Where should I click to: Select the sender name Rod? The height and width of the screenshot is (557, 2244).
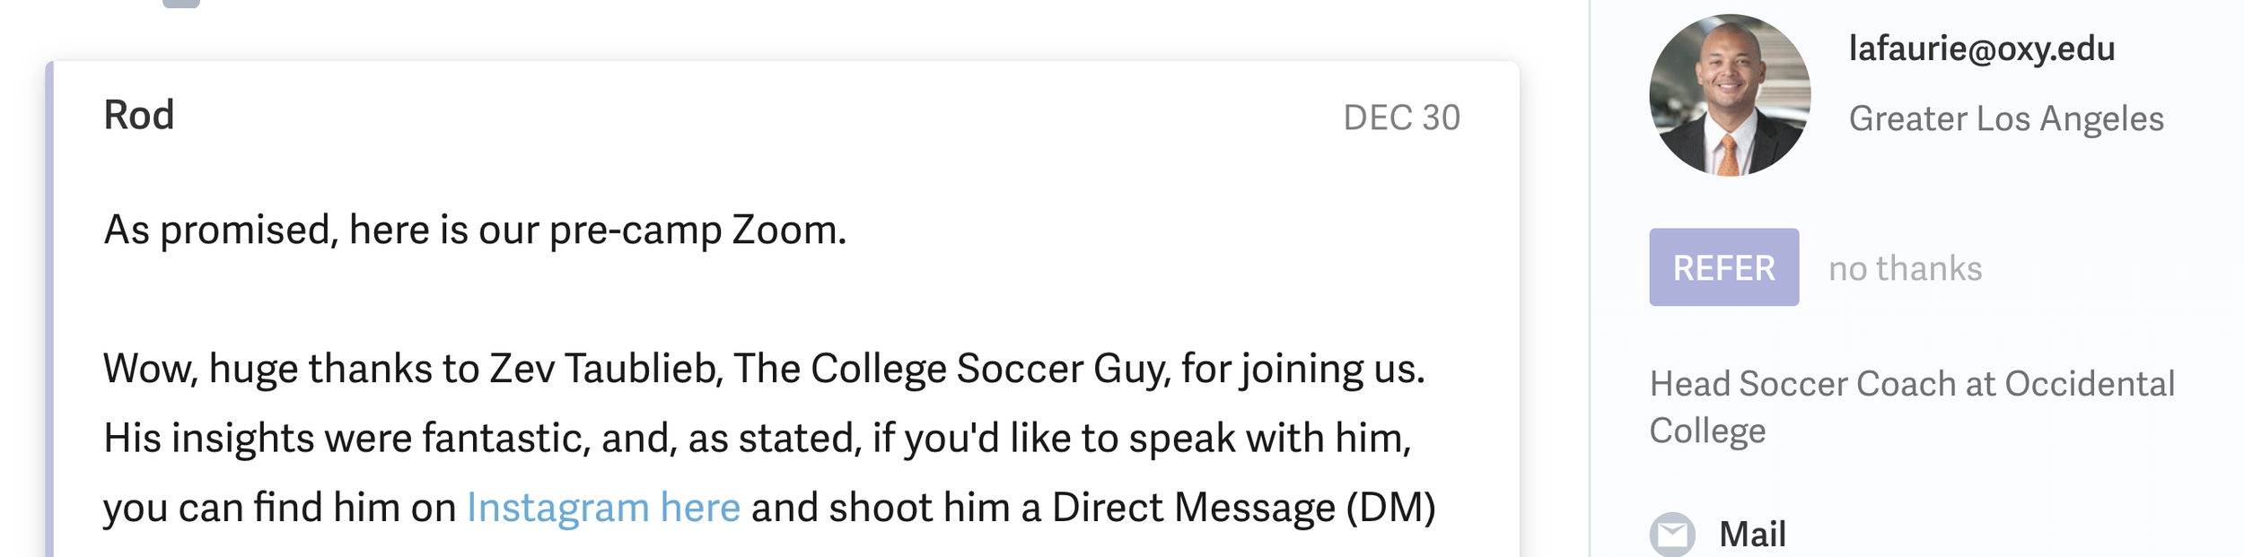tap(139, 116)
